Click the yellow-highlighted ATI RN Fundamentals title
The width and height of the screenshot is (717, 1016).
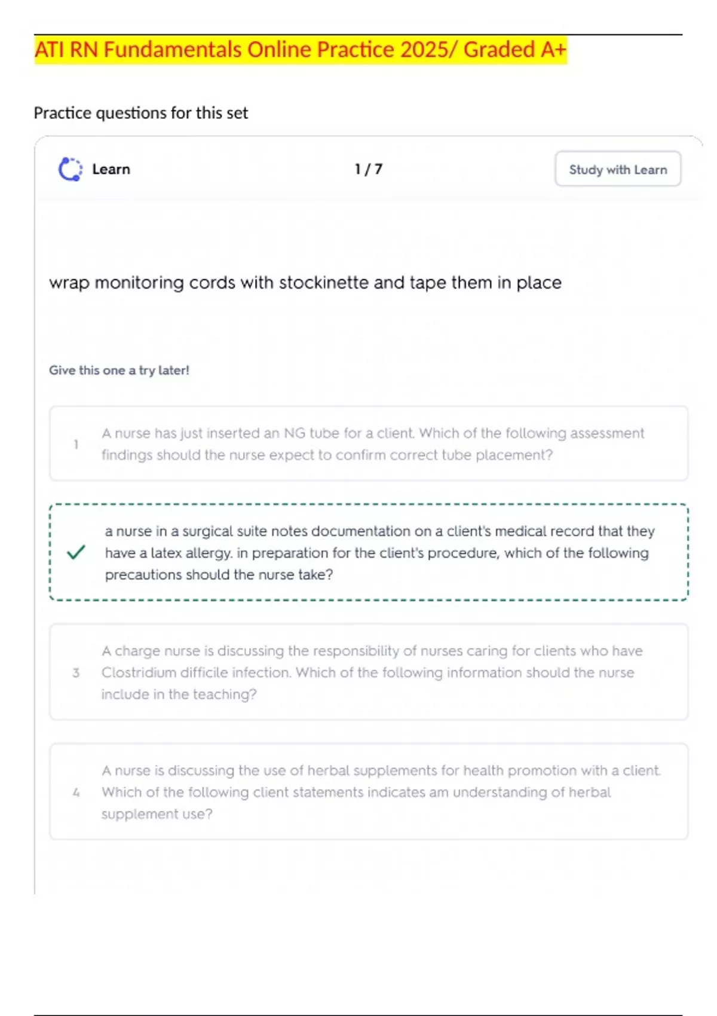300,50
